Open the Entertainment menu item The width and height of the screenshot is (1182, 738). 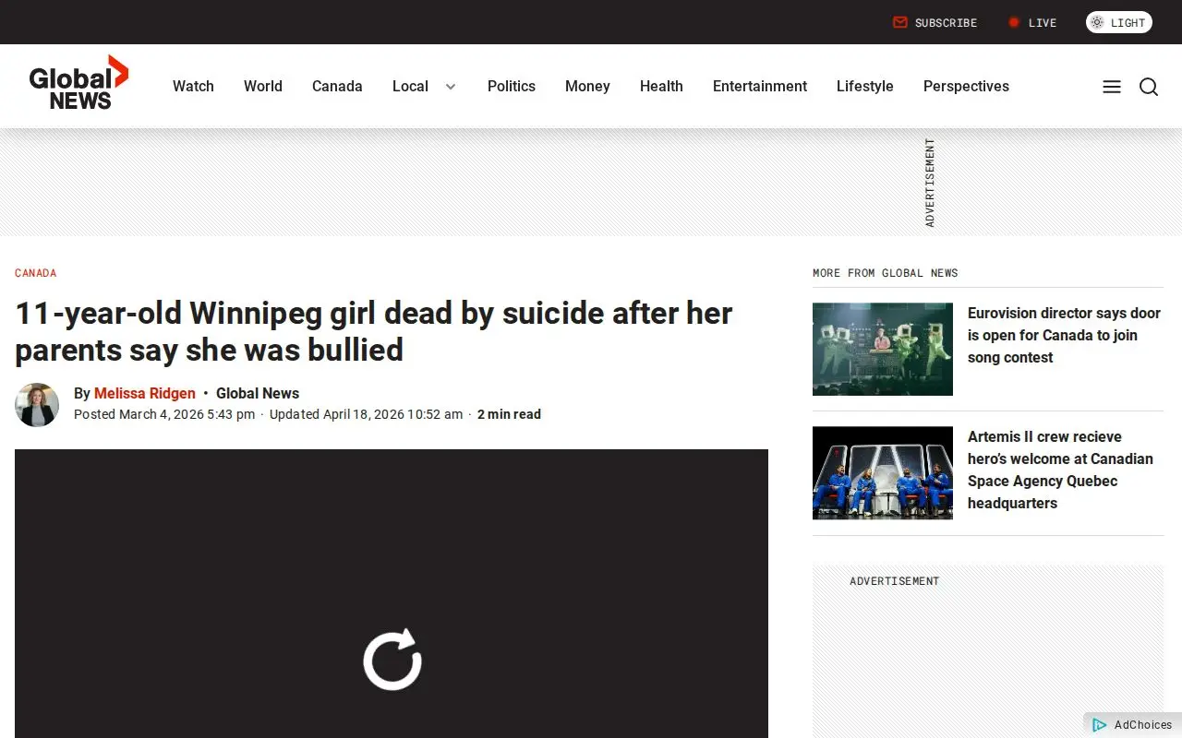[760, 86]
